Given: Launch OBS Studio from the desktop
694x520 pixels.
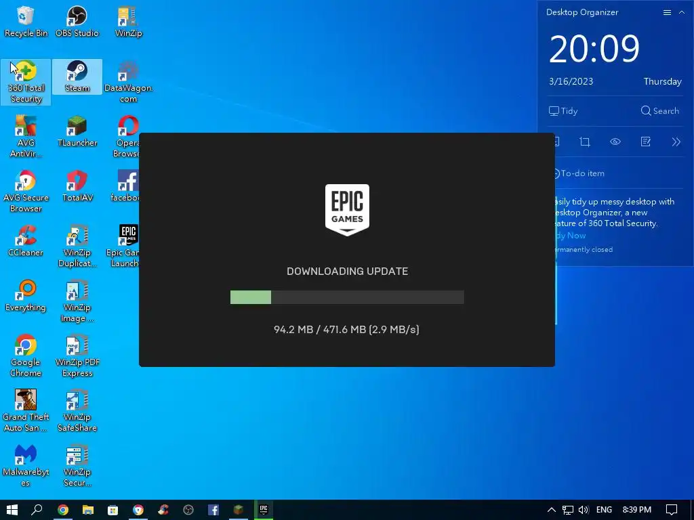Looking at the screenshot, I should click(x=77, y=21).
